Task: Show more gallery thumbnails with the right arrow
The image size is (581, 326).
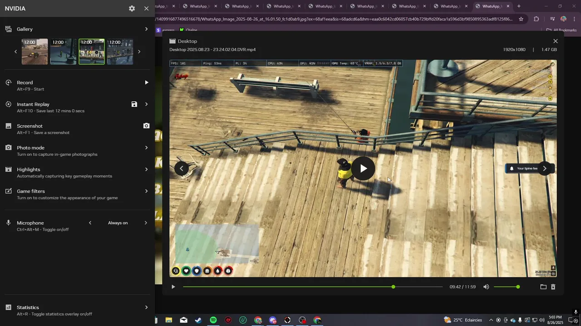Action: 139,52
